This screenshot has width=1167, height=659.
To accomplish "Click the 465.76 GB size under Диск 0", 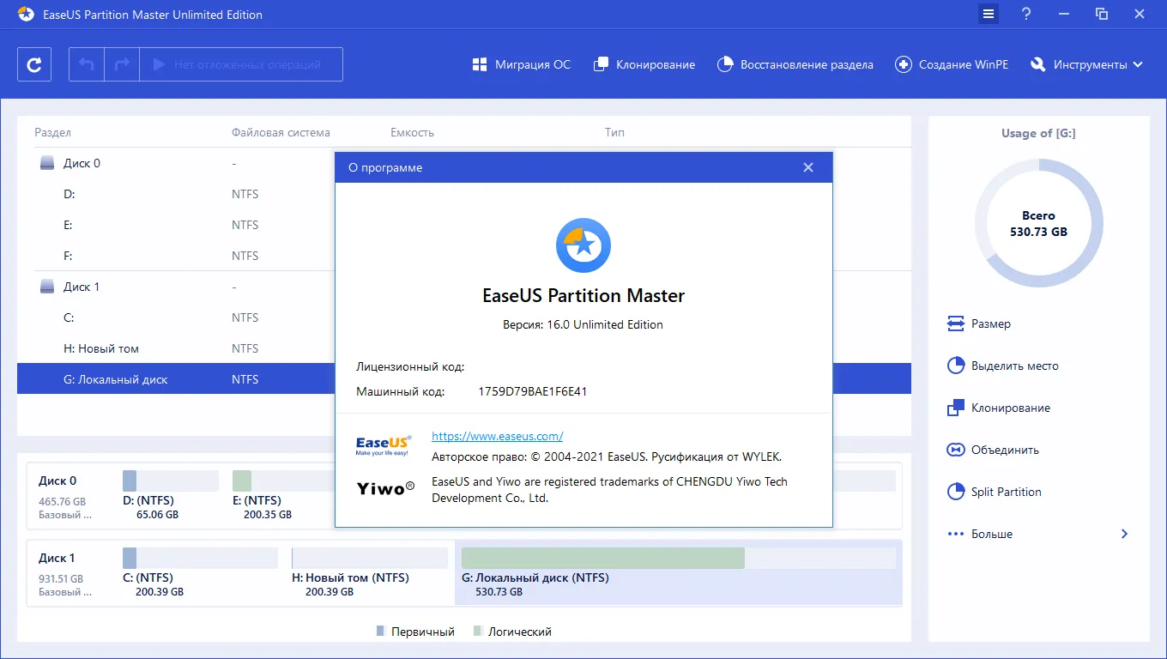I will point(62,501).
